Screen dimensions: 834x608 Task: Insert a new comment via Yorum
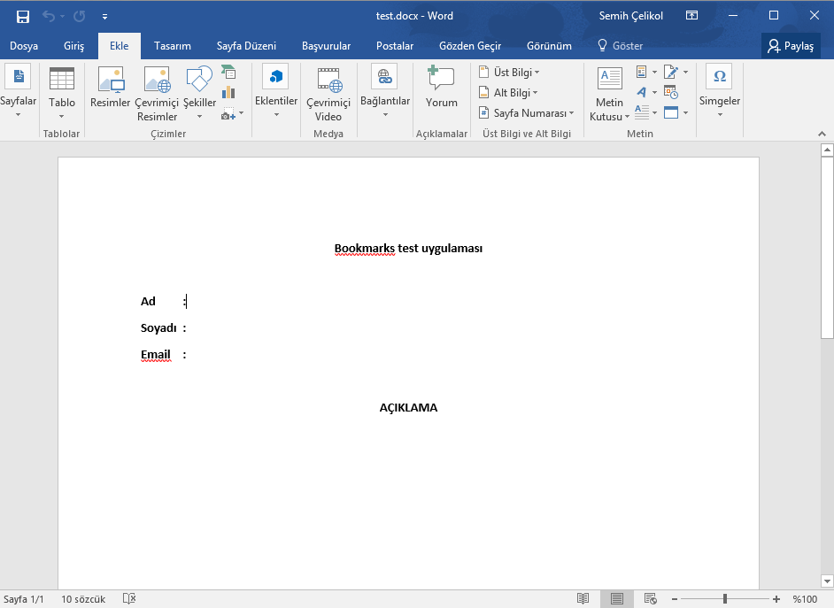[441, 87]
